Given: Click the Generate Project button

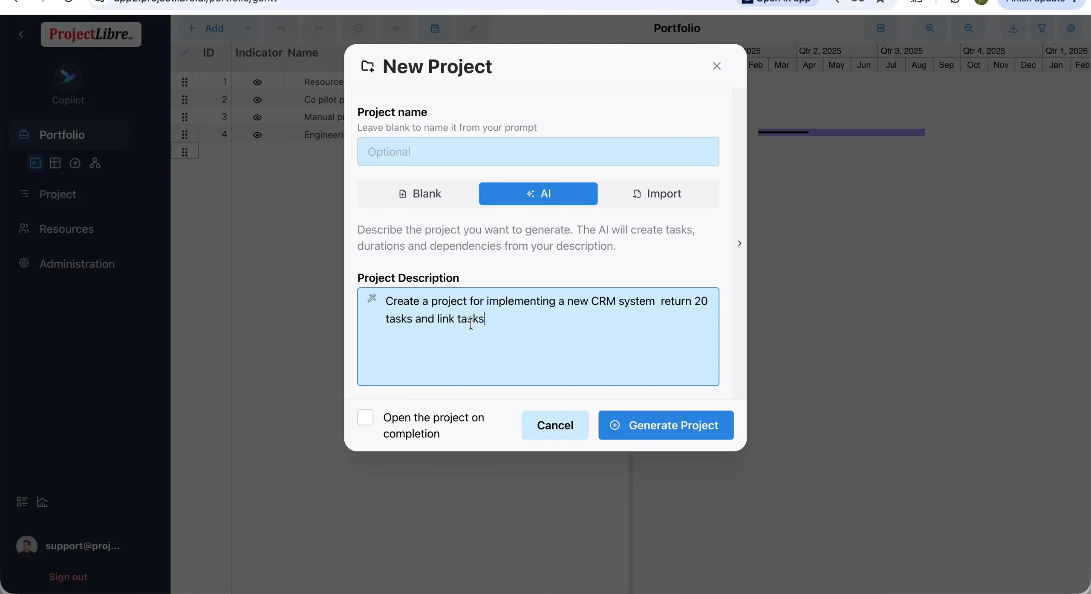Looking at the screenshot, I should [x=666, y=425].
